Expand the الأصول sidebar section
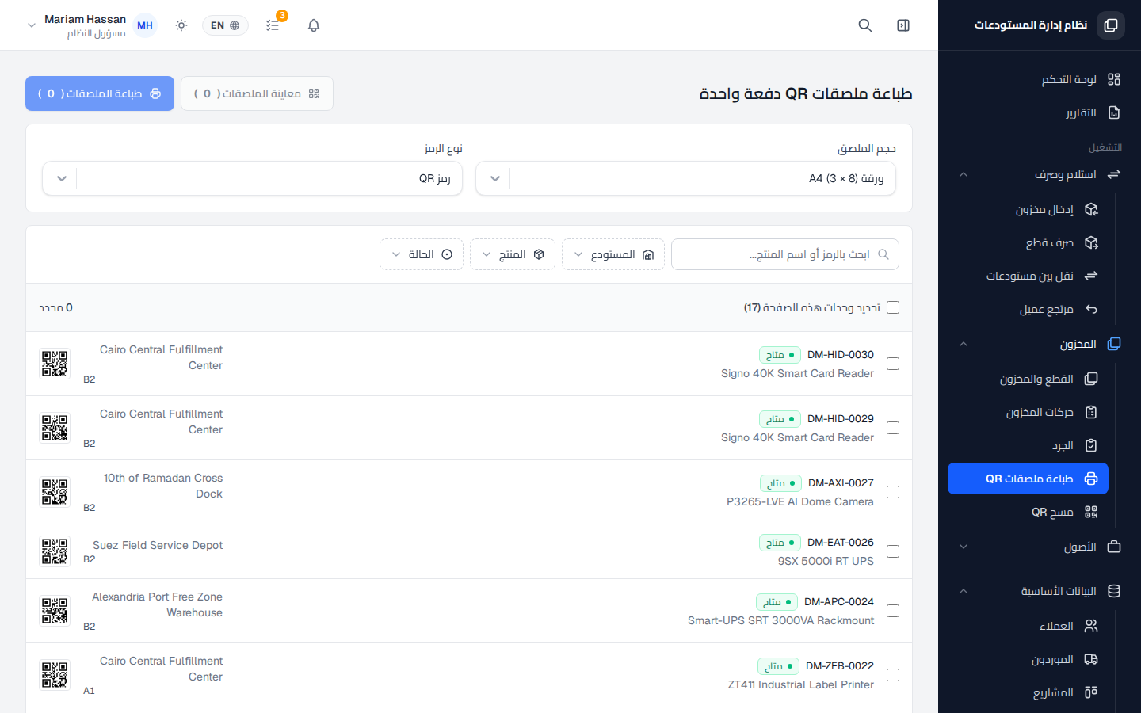 [x=1039, y=547]
